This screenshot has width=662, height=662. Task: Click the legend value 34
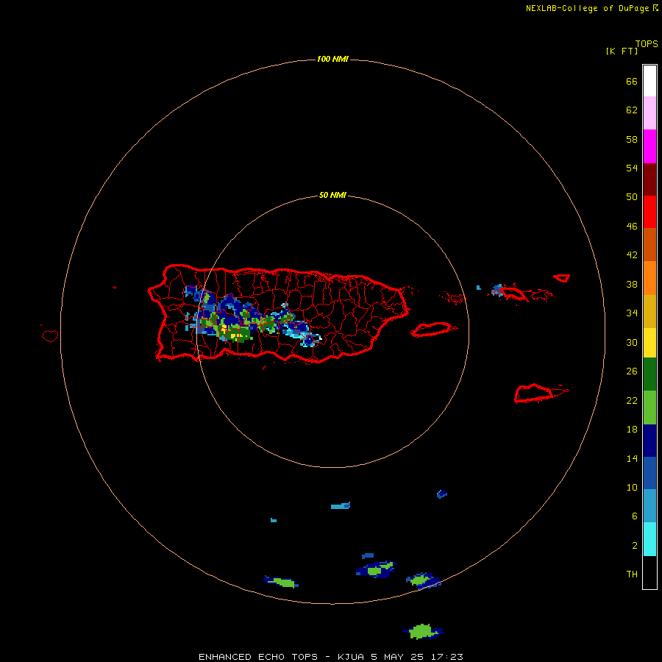click(632, 313)
